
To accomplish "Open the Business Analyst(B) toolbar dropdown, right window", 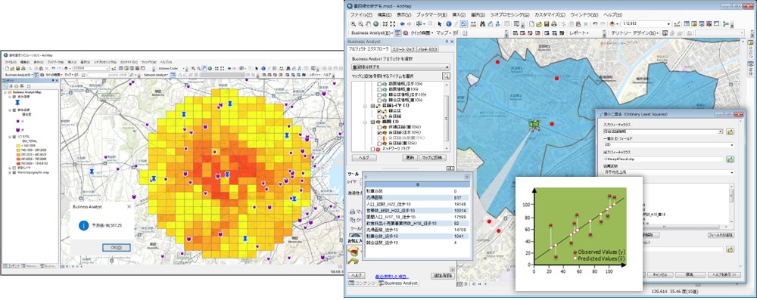I will (x=371, y=32).
